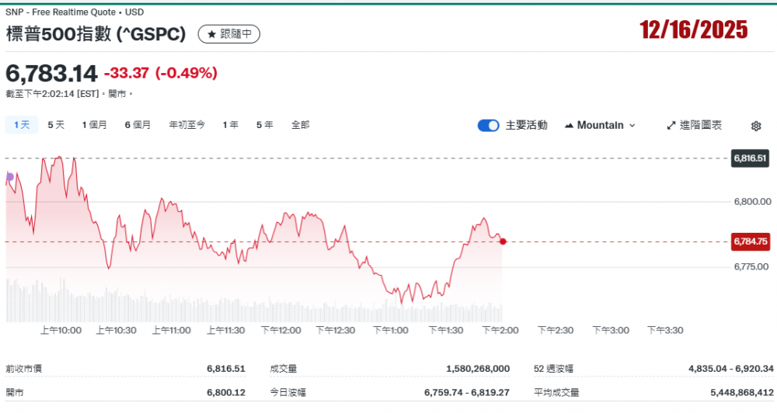The height and width of the screenshot is (413, 777).
Task: Open 進階圖表 advanced chart link
Action: (x=700, y=126)
